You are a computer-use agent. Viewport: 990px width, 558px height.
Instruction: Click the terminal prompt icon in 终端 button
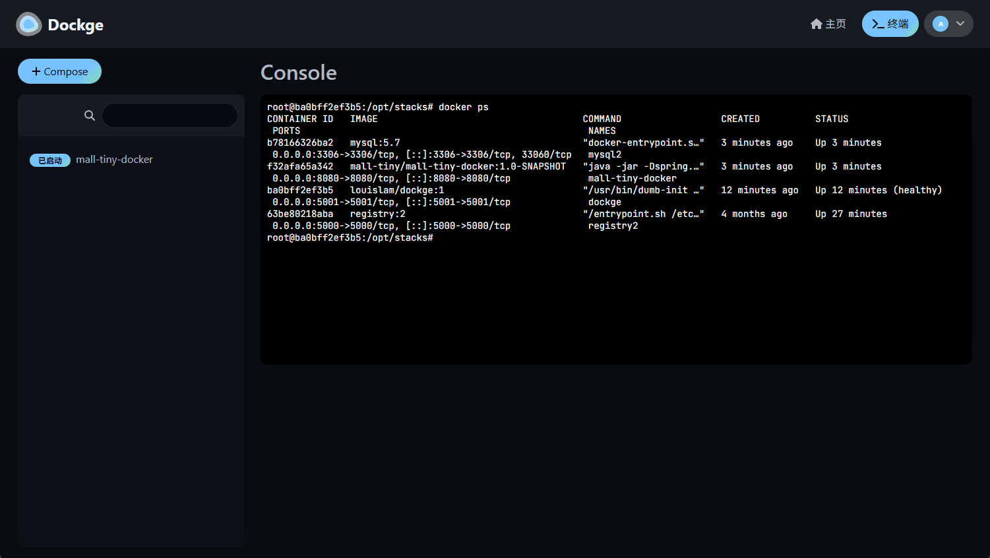(878, 24)
